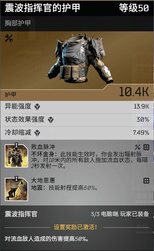
Task: Click the 10.4K armor value
Action: tap(134, 92)
